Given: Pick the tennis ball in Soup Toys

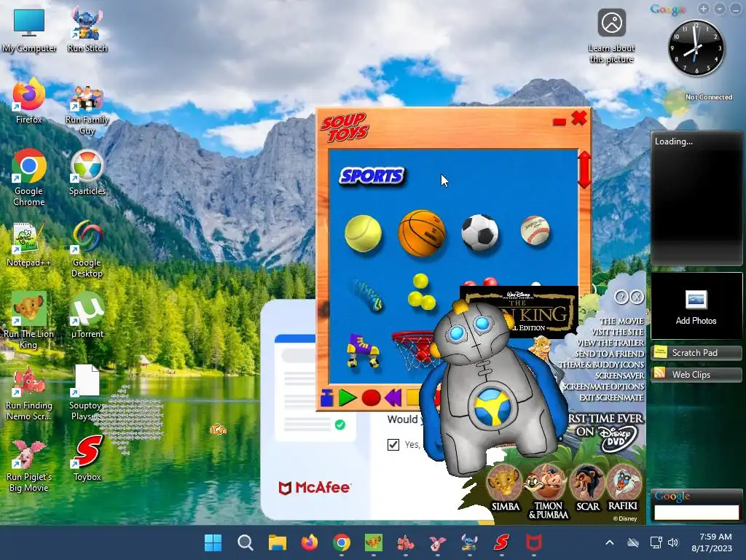Looking at the screenshot, I should coord(363,233).
